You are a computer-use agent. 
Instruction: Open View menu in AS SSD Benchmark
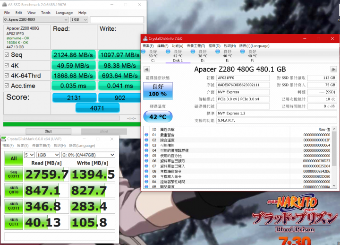pos(32,13)
